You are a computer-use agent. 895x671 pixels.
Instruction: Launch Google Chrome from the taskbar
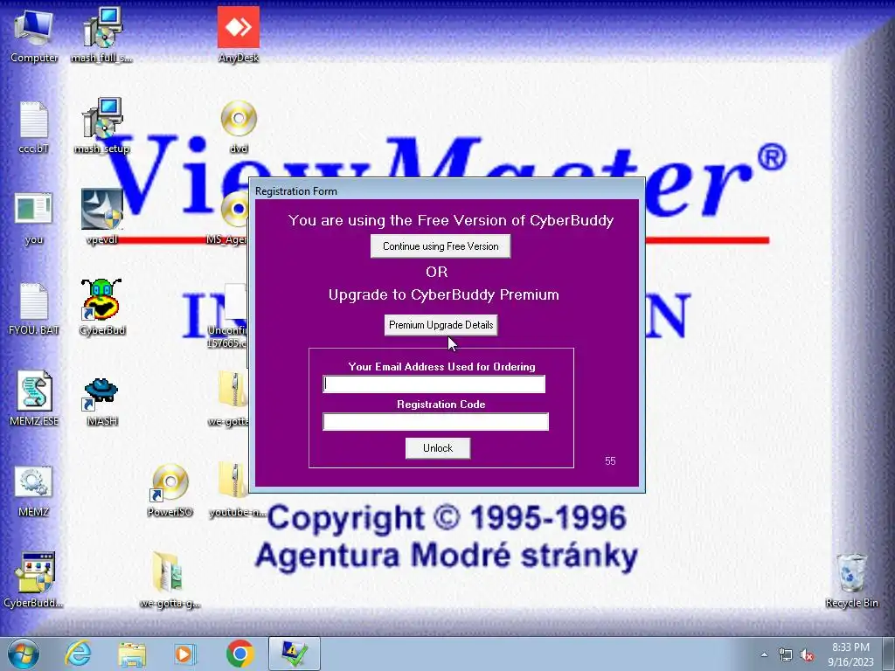[x=239, y=654]
